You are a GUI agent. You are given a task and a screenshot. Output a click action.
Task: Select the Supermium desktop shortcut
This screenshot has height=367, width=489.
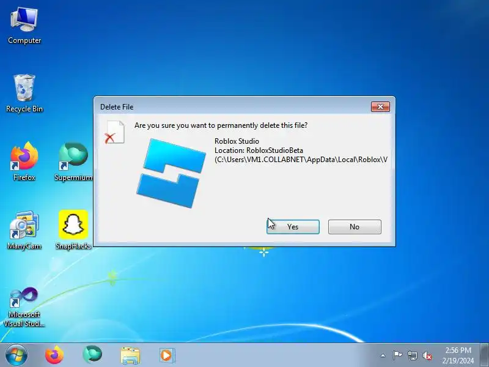point(73,162)
